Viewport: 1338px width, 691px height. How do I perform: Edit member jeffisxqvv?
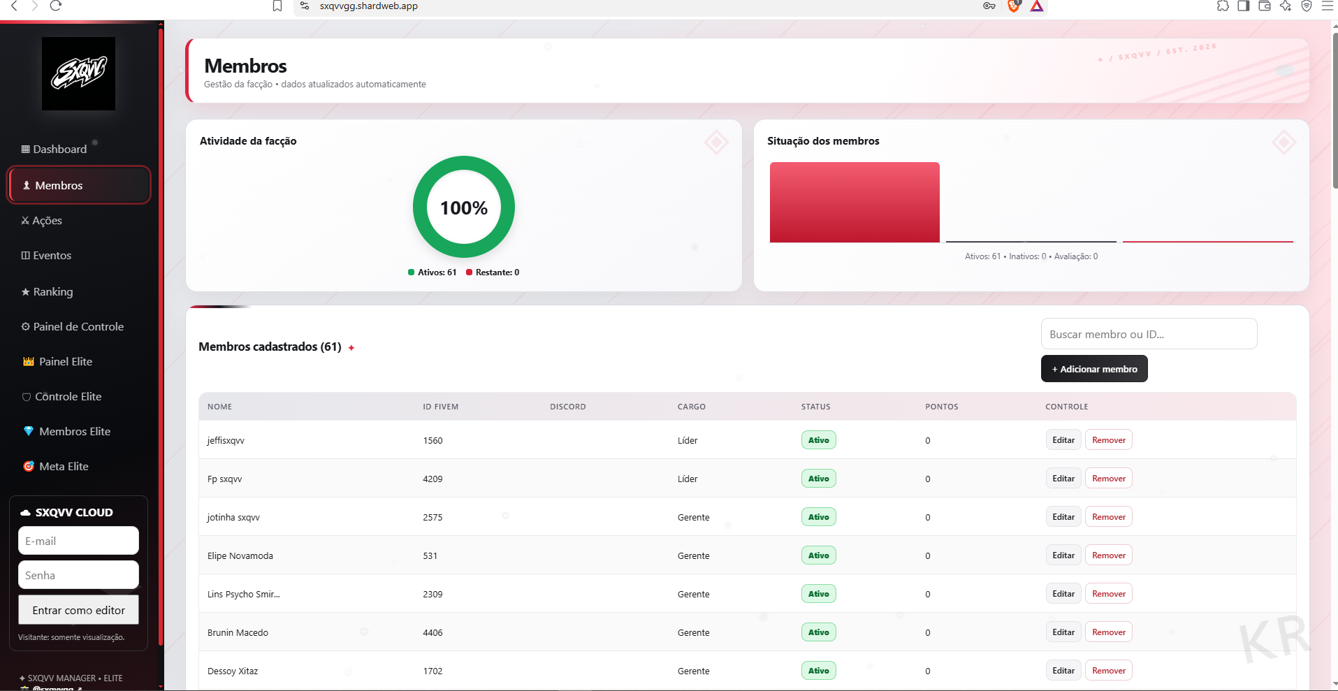point(1063,440)
